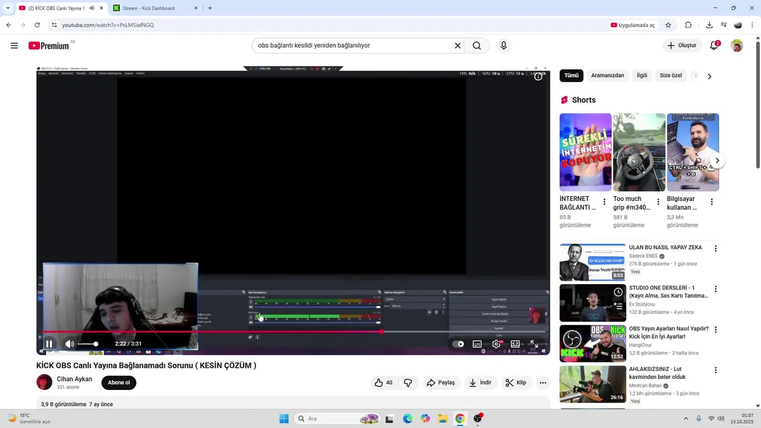Watch later icon on STUDIO ONE thumbnail
The width and height of the screenshot is (761, 428).
click(618, 292)
